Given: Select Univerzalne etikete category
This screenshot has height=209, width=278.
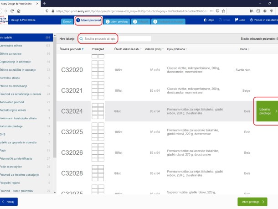Looking at the screenshot, I should [26, 46].
